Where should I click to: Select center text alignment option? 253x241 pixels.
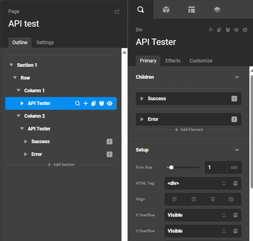point(194,199)
